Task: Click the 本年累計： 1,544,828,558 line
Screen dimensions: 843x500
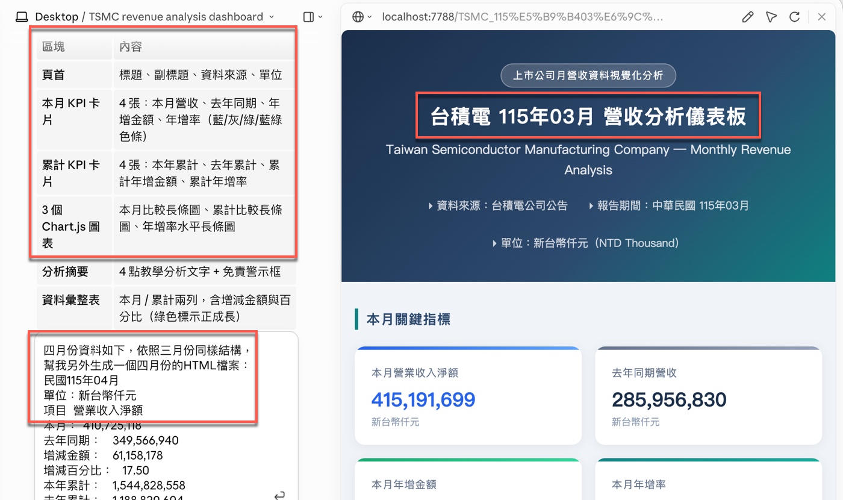Action: point(115,486)
